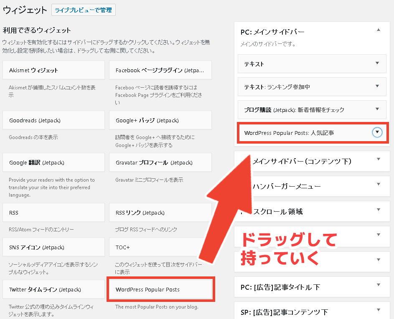394x319 pixels.
Task: Click the 利用できるウィジェット heading
Action: click(37, 30)
